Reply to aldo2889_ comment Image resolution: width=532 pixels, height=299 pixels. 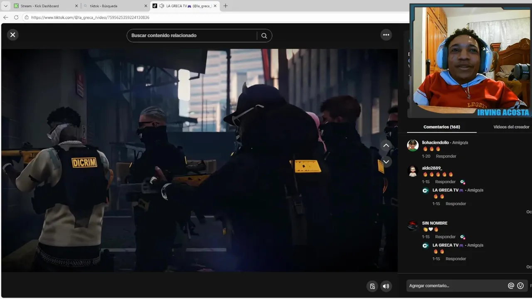point(445,182)
